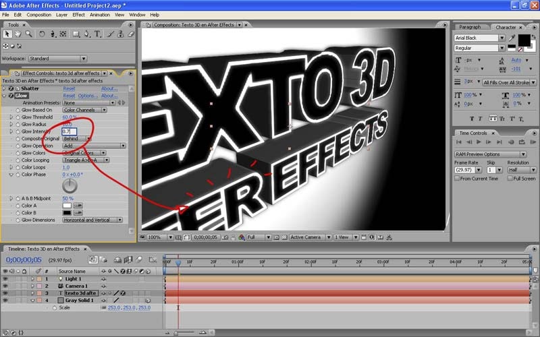Open Glow Dimensions dropdown
Screen dimensions: 540x337
point(92,220)
